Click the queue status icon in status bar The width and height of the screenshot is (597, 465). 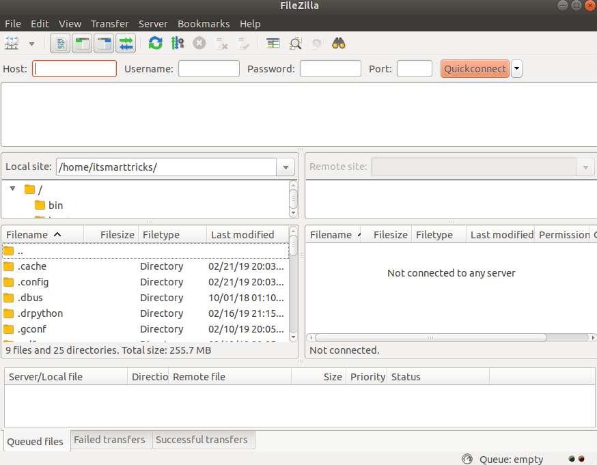467,459
